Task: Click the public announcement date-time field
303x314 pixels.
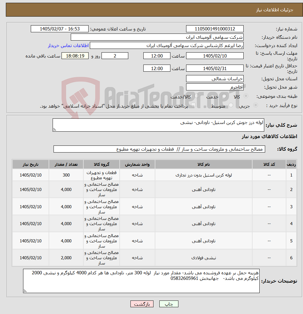Action: pos(59,29)
